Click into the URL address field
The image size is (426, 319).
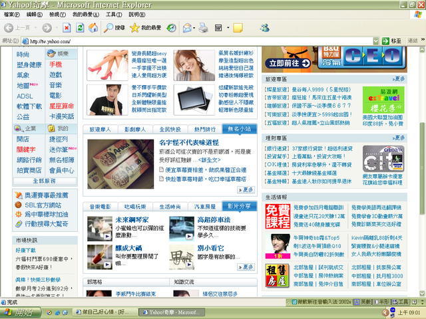tap(200, 41)
